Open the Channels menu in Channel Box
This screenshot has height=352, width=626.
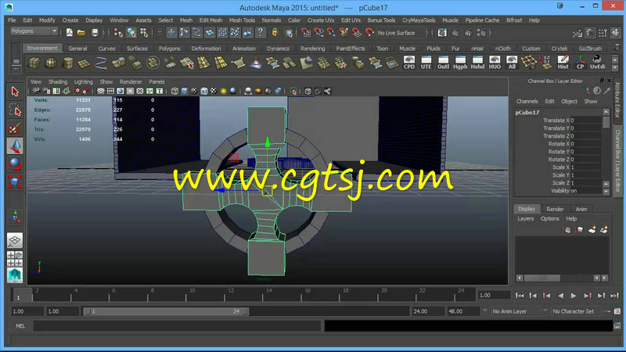[x=527, y=102]
